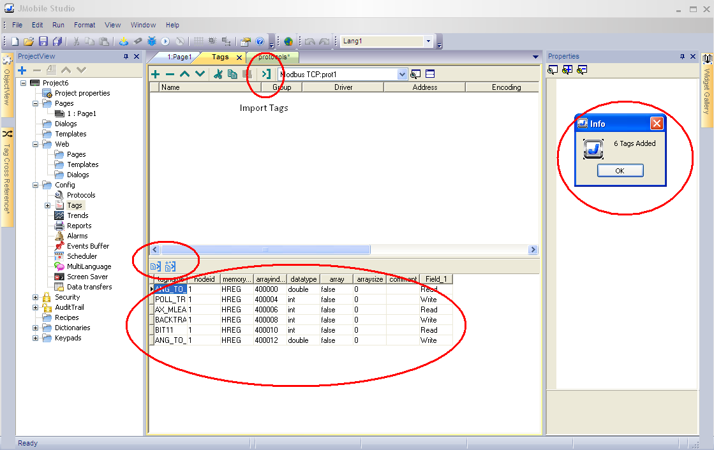This screenshot has height=450, width=714.
Task: Expand the Tags tree node
Action: pos(47,205)
